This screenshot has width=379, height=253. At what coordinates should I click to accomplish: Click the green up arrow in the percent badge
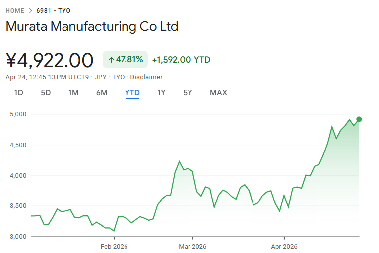pyautogui.click(x=112, y=60)
